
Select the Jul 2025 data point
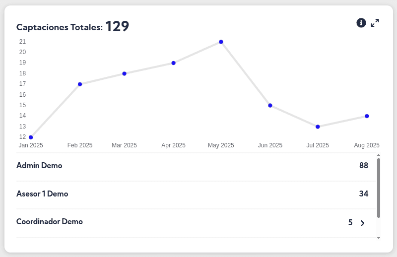click(x=318, y=127)
